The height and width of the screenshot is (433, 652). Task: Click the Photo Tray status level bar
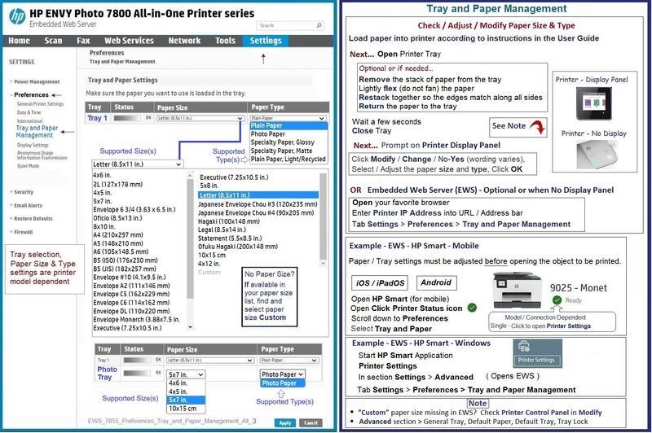[138, 373]
